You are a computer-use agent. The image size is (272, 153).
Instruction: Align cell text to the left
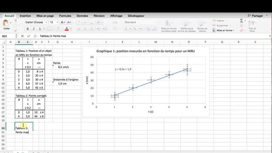click(x=79, y=29)
